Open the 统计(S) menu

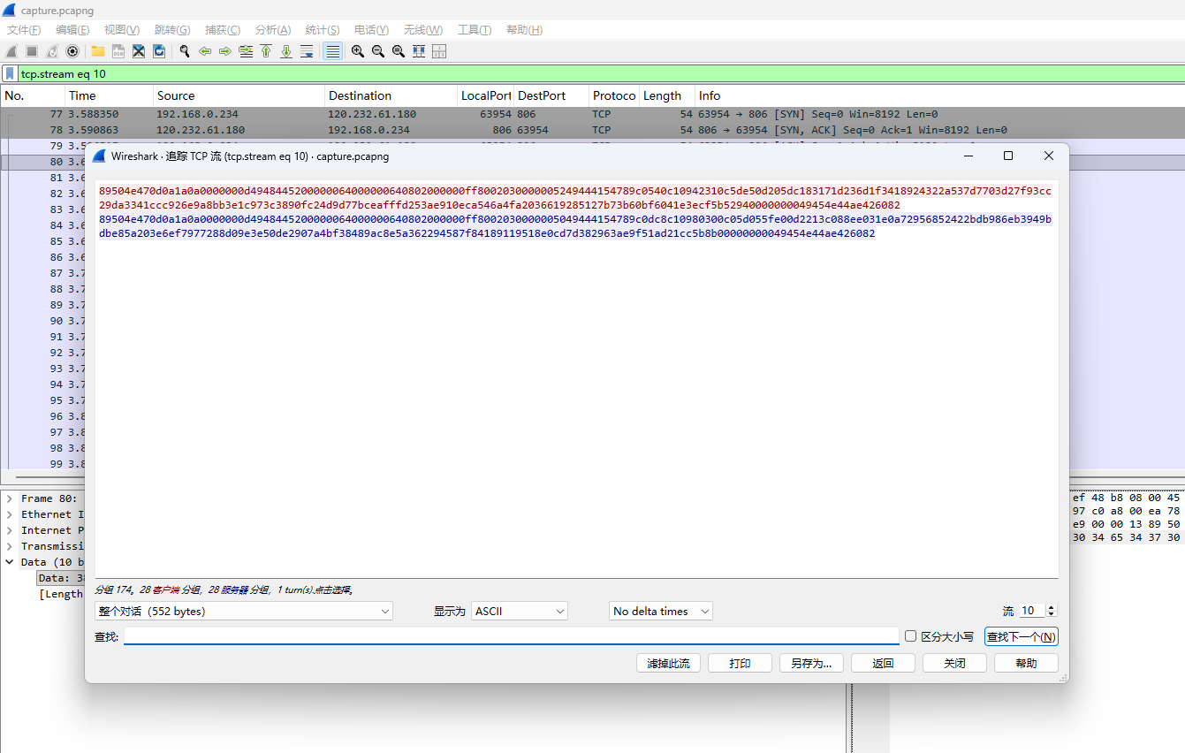coord(323,30)
